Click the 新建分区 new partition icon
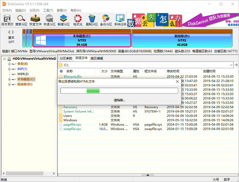 (x=64, y=20)
